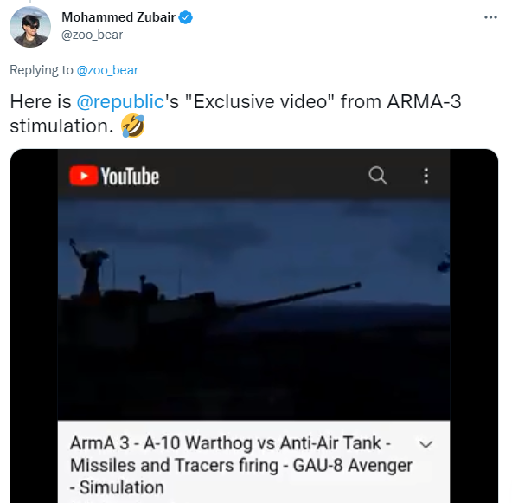Expand the video description chevron
512x503 pixels.
coord(426,444)
